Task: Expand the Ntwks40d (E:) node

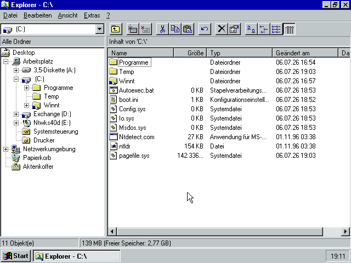Action: click(x=16, y=123)
